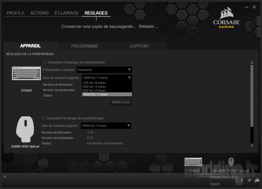262x189 pixels.
Task: Click the firmware version 1.16 value
Action: [90, 132]
